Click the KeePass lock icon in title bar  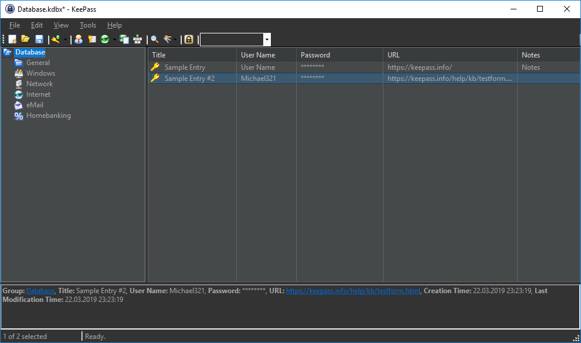pyautogui.click(x=10, y=9)
